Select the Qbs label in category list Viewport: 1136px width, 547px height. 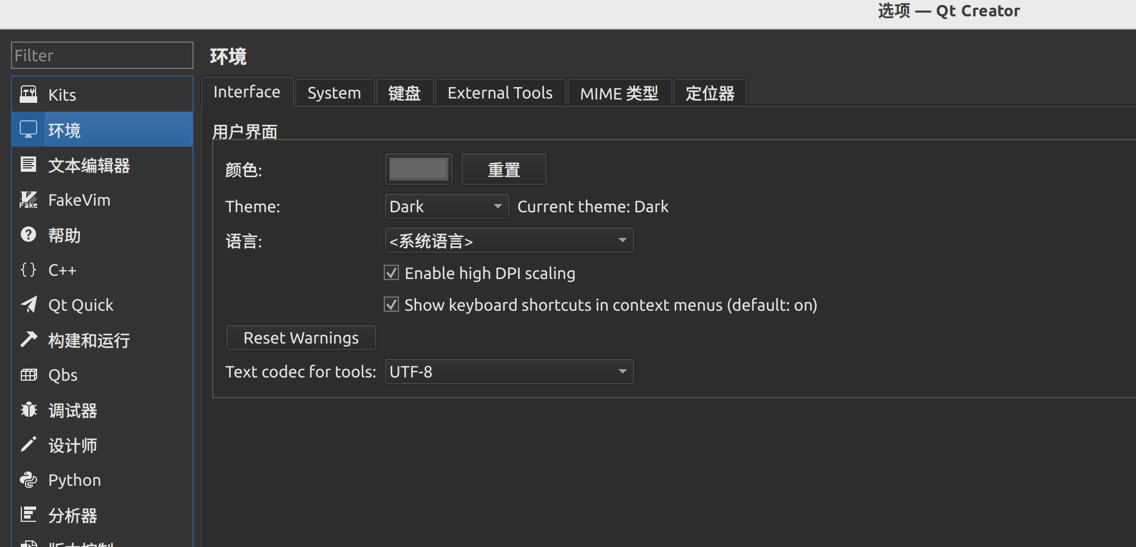pyautogui.click(x=63, y=375)
